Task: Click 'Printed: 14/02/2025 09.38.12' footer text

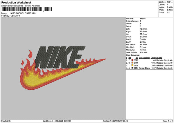Action: point(115,121)
